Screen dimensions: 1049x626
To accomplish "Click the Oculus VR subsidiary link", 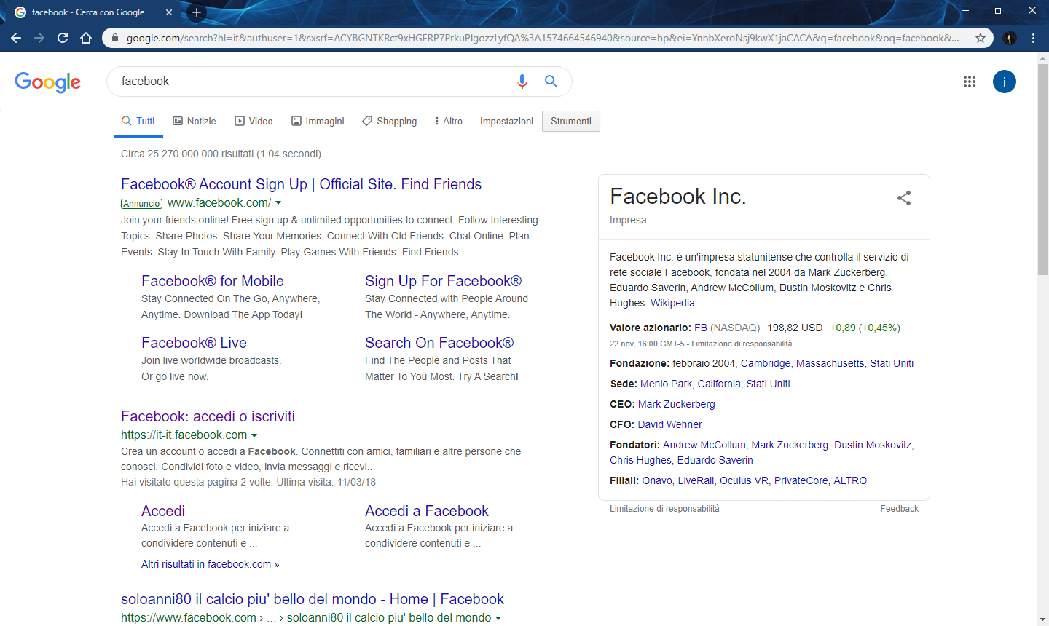I will (744, 480).
